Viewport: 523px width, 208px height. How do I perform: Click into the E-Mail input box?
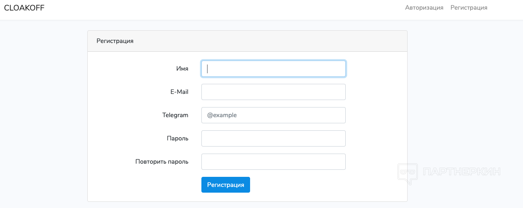pos(273,92)
